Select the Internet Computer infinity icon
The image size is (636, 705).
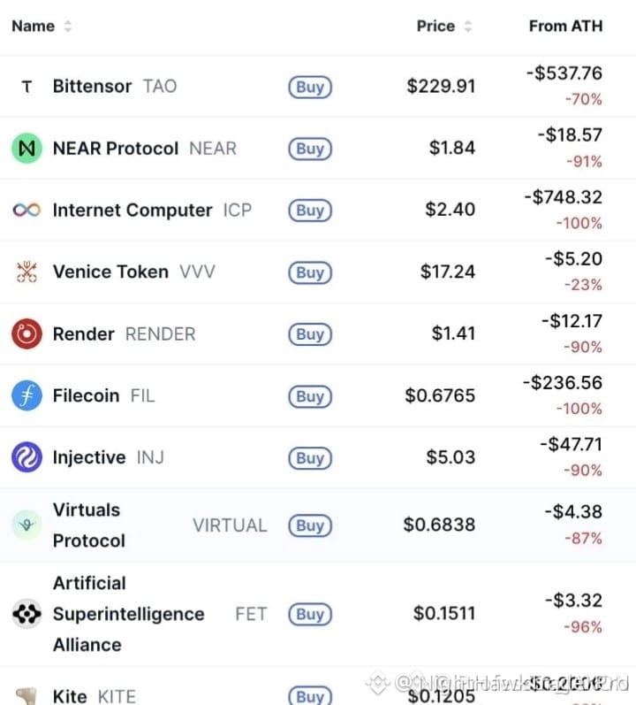tap(26, 210)
